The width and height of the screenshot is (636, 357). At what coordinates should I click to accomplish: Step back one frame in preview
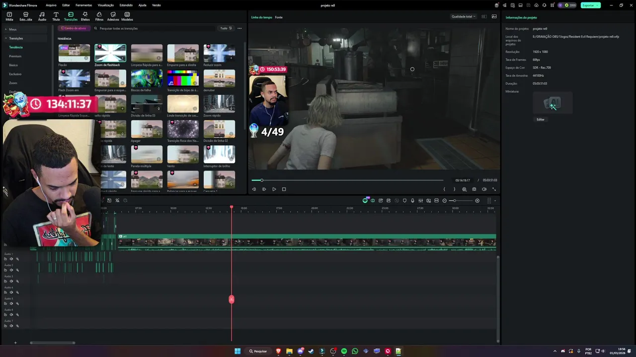pos(254,189)
